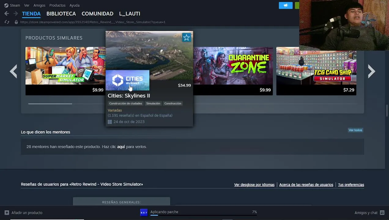Open the Amigos menu

39,5
